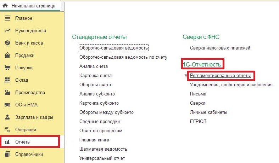This screenshot has height=163, width=279.
Task: Open the Универсальный отчет link
Action: [102, 158]
